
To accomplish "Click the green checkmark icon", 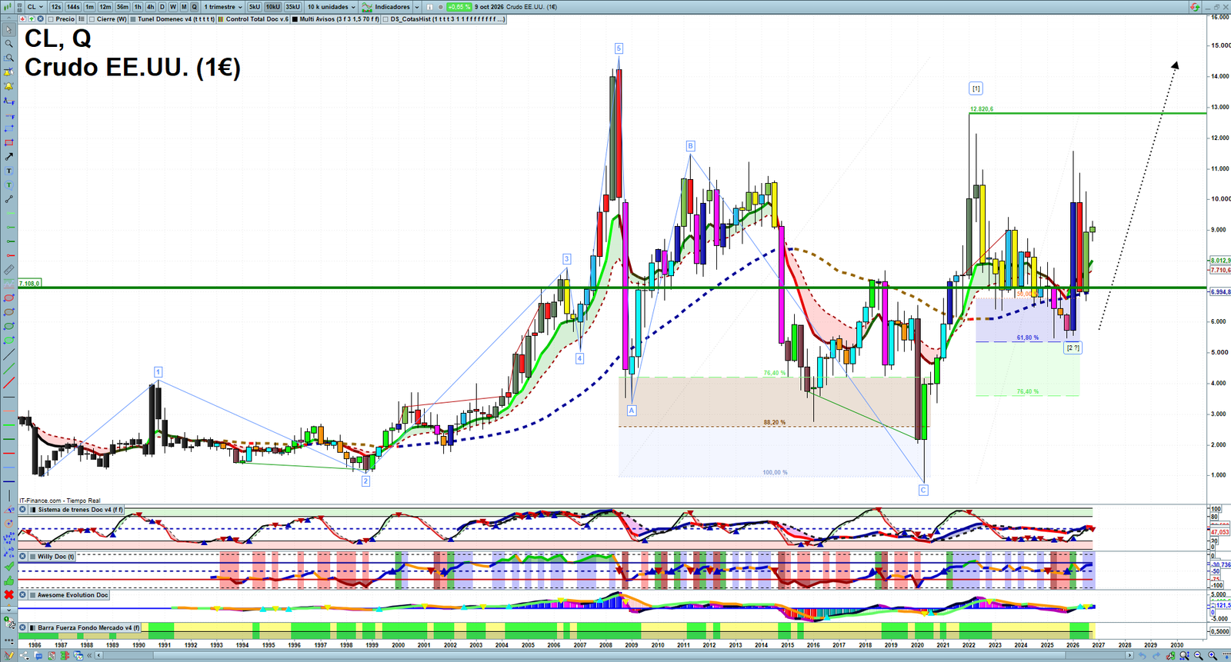I will (8, 567).
